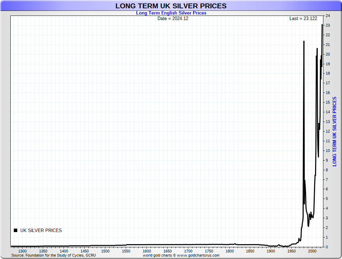
Task: Click the 10 value on the y-axis
Action: point(328,151)
